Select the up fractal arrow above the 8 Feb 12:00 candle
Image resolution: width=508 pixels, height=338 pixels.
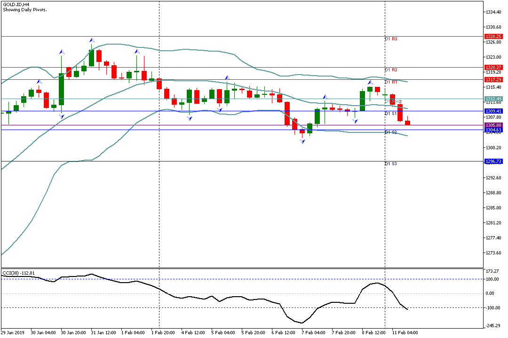(x=370, y=83)
